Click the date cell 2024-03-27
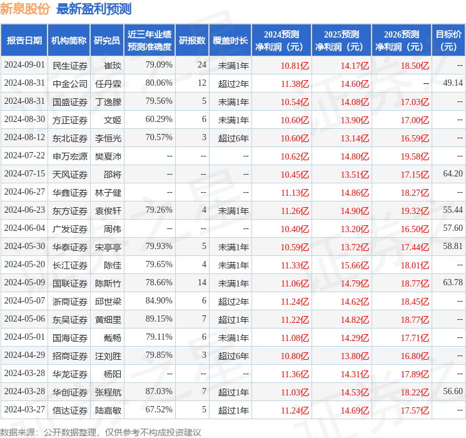Screen dimensions: 466x438 coord(24,409)
